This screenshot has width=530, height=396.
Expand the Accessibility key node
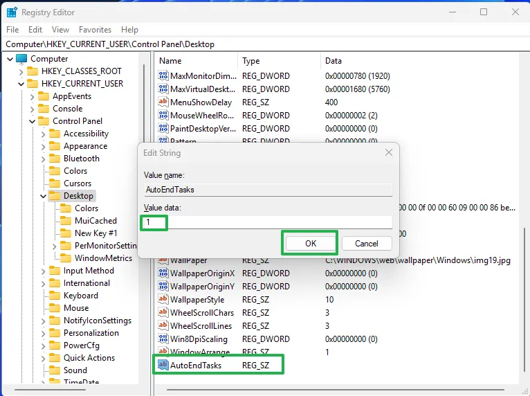[44, 134]
